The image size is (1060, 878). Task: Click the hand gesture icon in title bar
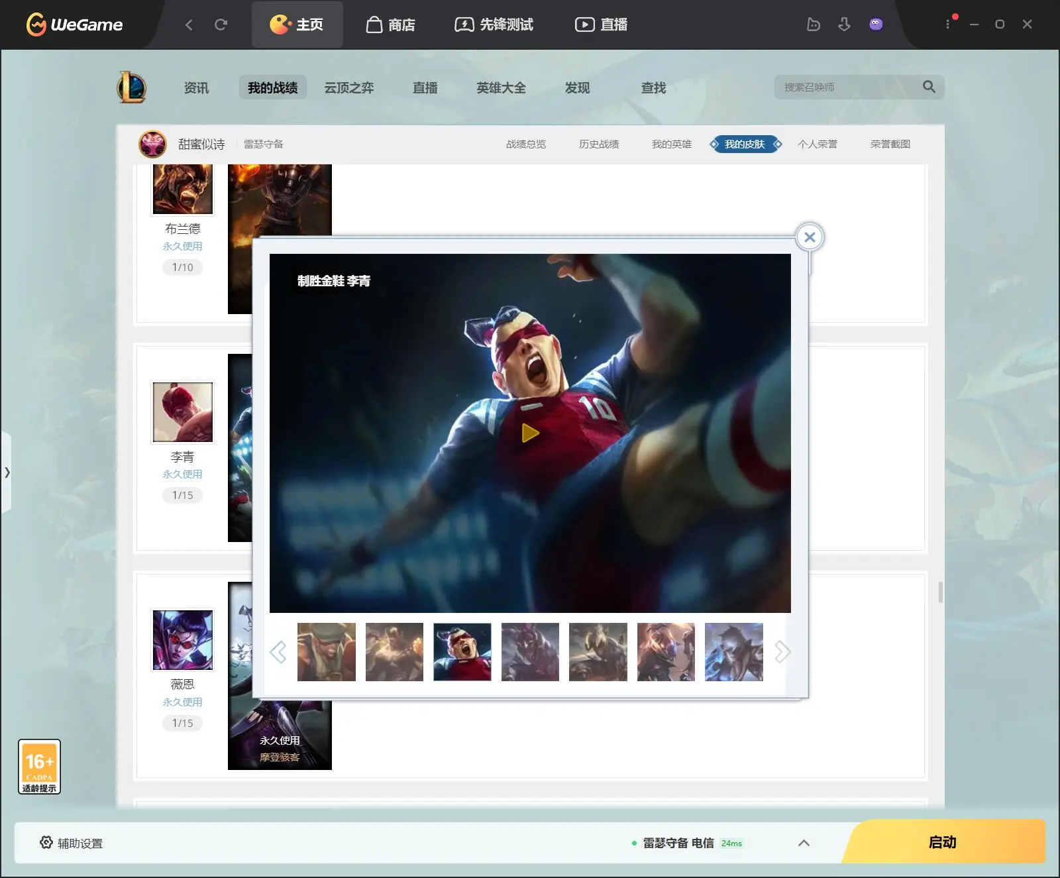(x=813, y=25)
